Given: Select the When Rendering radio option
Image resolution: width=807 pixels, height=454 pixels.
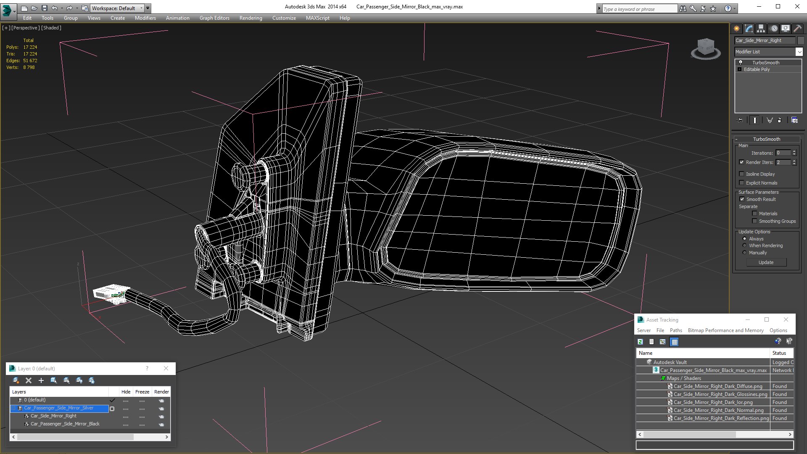Looking at the screenshot, I should click(745, 245).
